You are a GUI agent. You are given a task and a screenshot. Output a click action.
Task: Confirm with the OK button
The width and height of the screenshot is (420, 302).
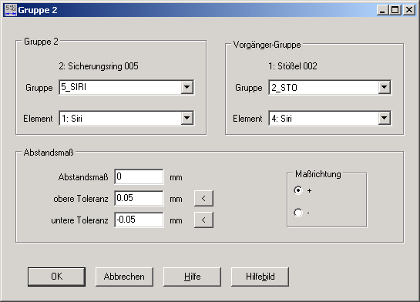[56, 277]
